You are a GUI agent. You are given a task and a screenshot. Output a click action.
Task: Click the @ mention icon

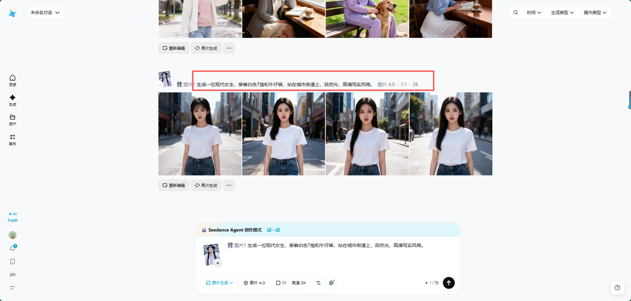point(331,283)
